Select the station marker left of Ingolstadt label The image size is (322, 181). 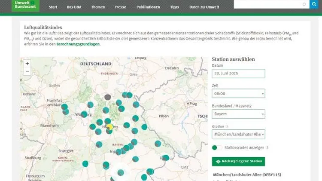tap(118, 152)
